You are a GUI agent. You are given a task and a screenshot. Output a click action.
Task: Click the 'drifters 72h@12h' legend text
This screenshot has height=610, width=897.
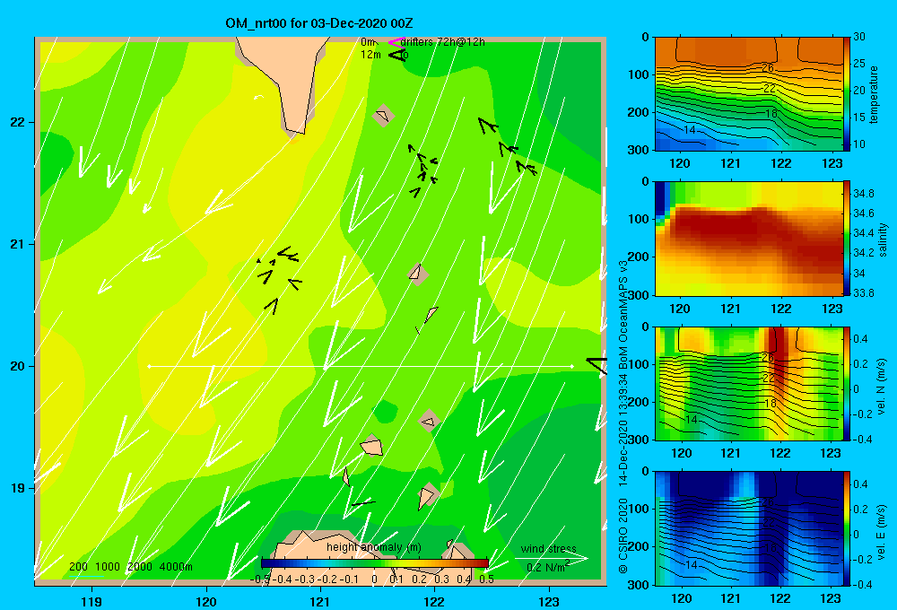(443, 42)
